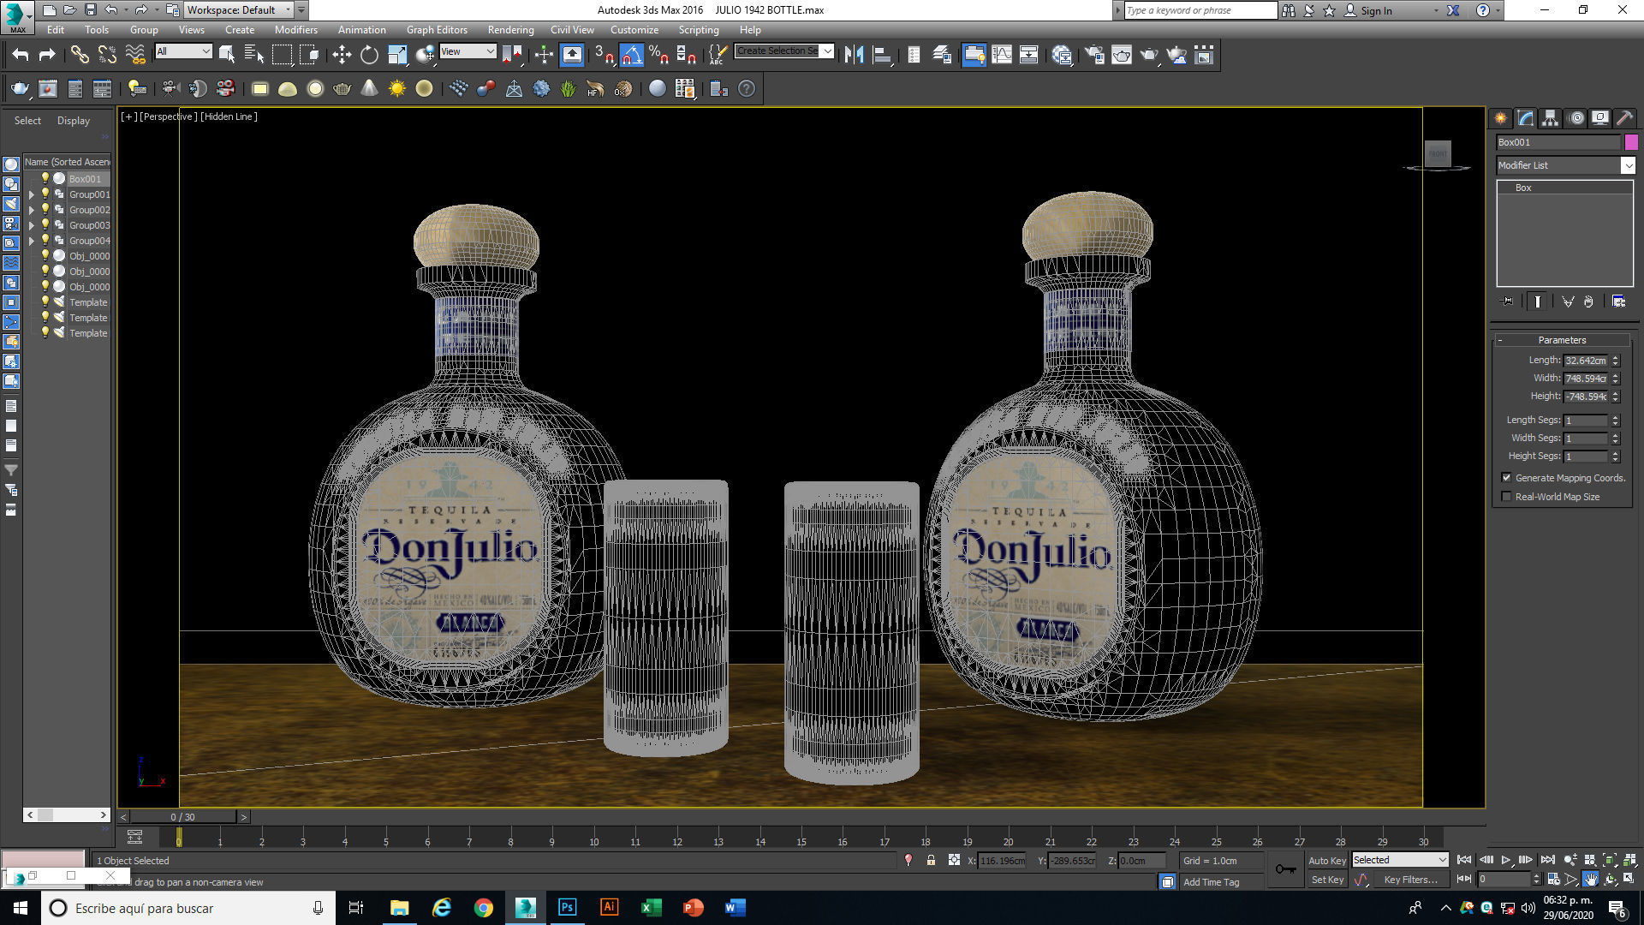This screenshot has height=925, width=1644.
Task: Click the Box001 object color swatch
Action: (x=1631, y=142)
